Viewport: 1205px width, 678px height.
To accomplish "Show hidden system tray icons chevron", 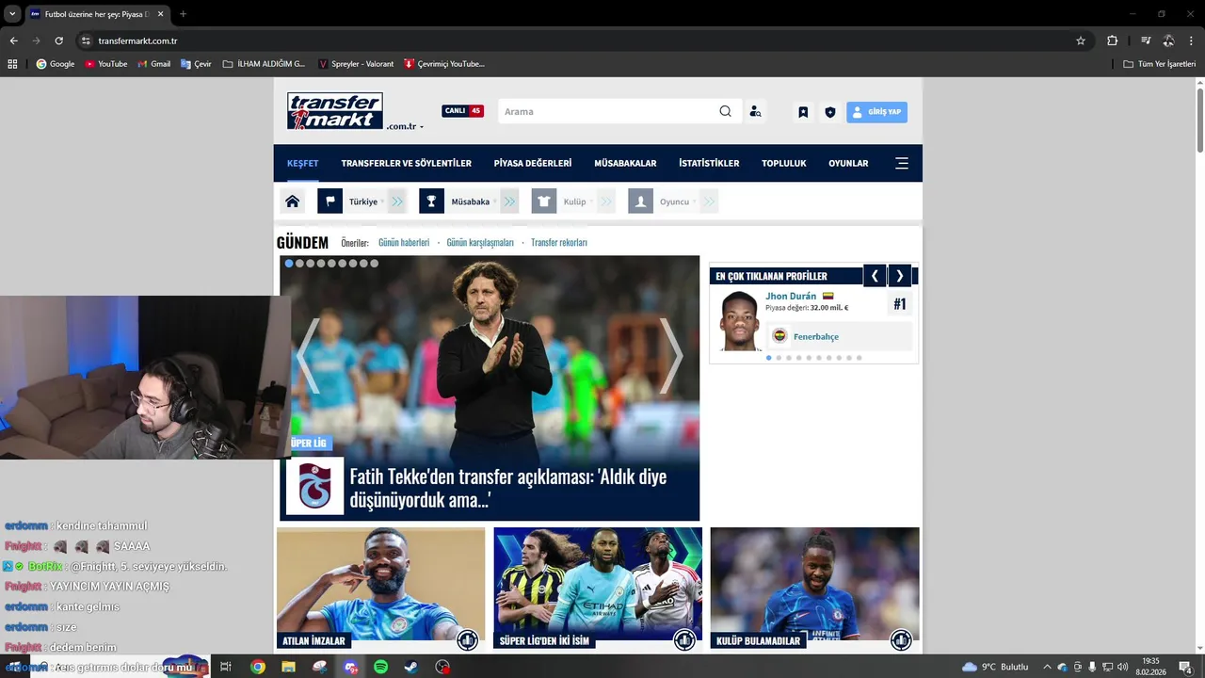I will pos(1047,667).
